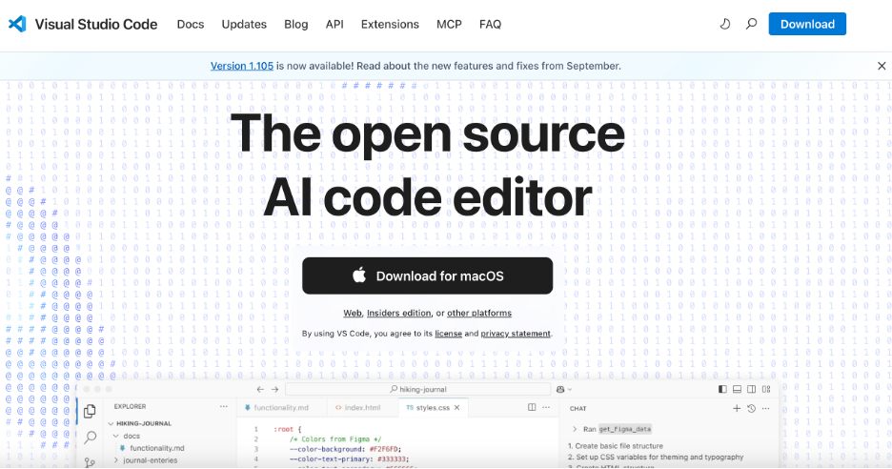Viewport: 892px width, 469px height.
Task: Go to the Blog page
Action: point(295,25)
